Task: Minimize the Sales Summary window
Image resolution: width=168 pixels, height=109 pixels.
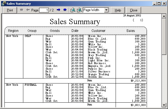Action: [x=154, y=4]
